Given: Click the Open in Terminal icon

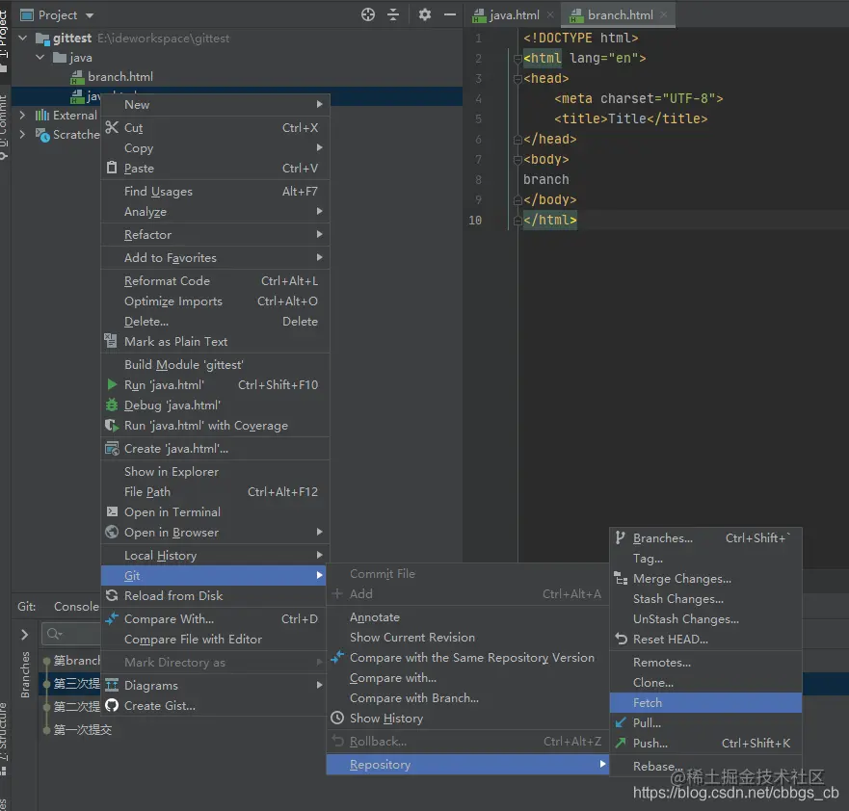Looking at the screenshot, I should click(112, 511).
